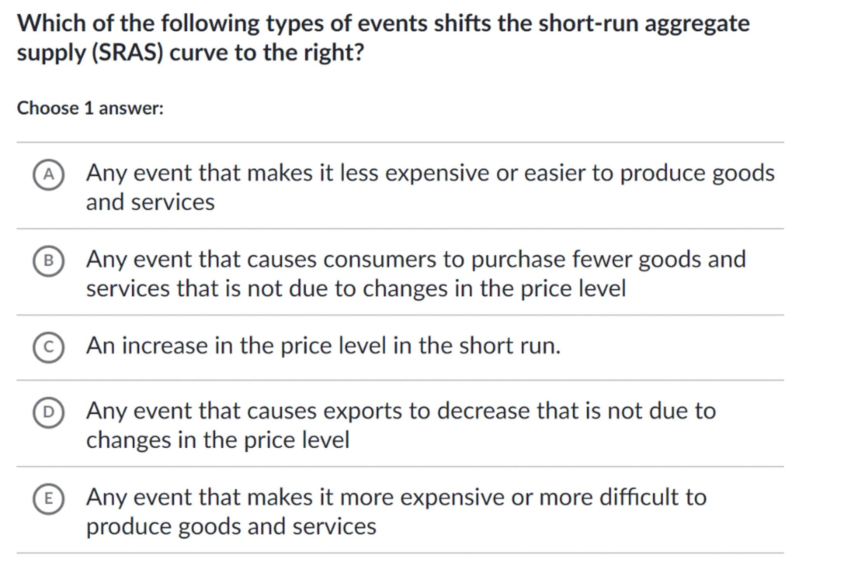Image resolution: width=844 pixels, height=572 pixels.
Task: Pick radio button E
Action: pyautogui.click(x=49, y=499)
